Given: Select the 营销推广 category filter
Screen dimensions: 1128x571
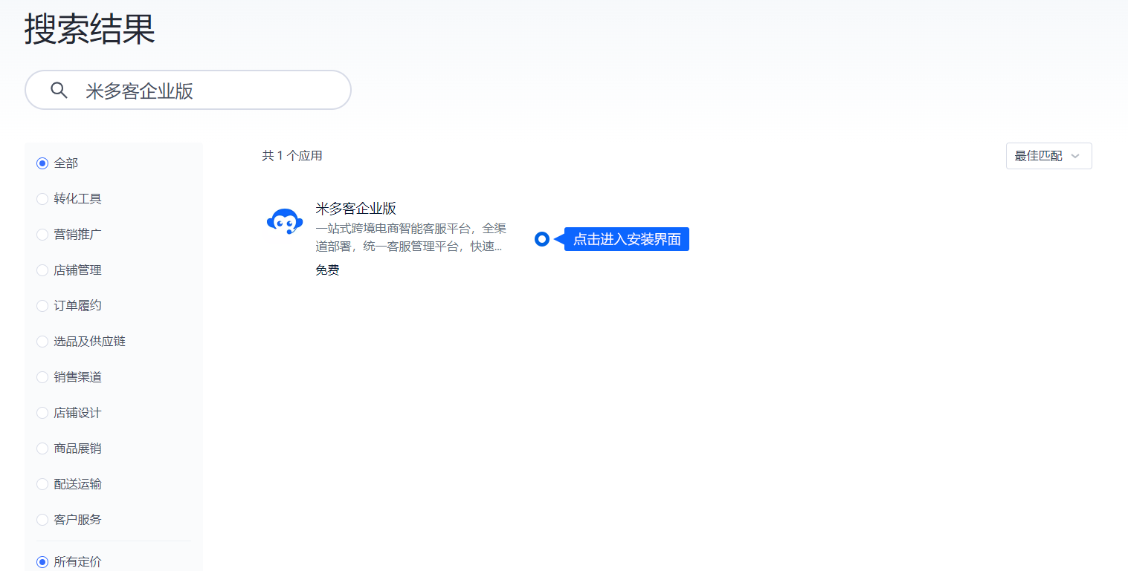Looking at the screenshot, I should tap(42, 235).
